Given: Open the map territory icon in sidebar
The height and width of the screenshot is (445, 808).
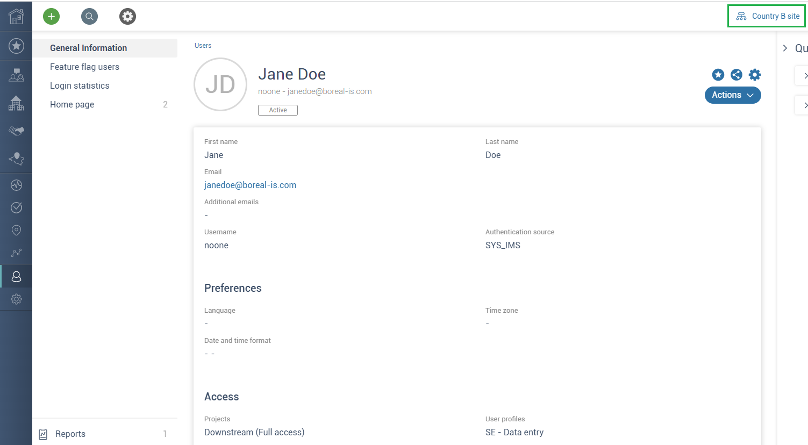Looking at the screenshot, I should [16, 159].
